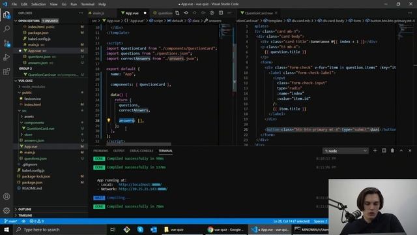Open the Explorer view in activity bar

tap(7, 14)
